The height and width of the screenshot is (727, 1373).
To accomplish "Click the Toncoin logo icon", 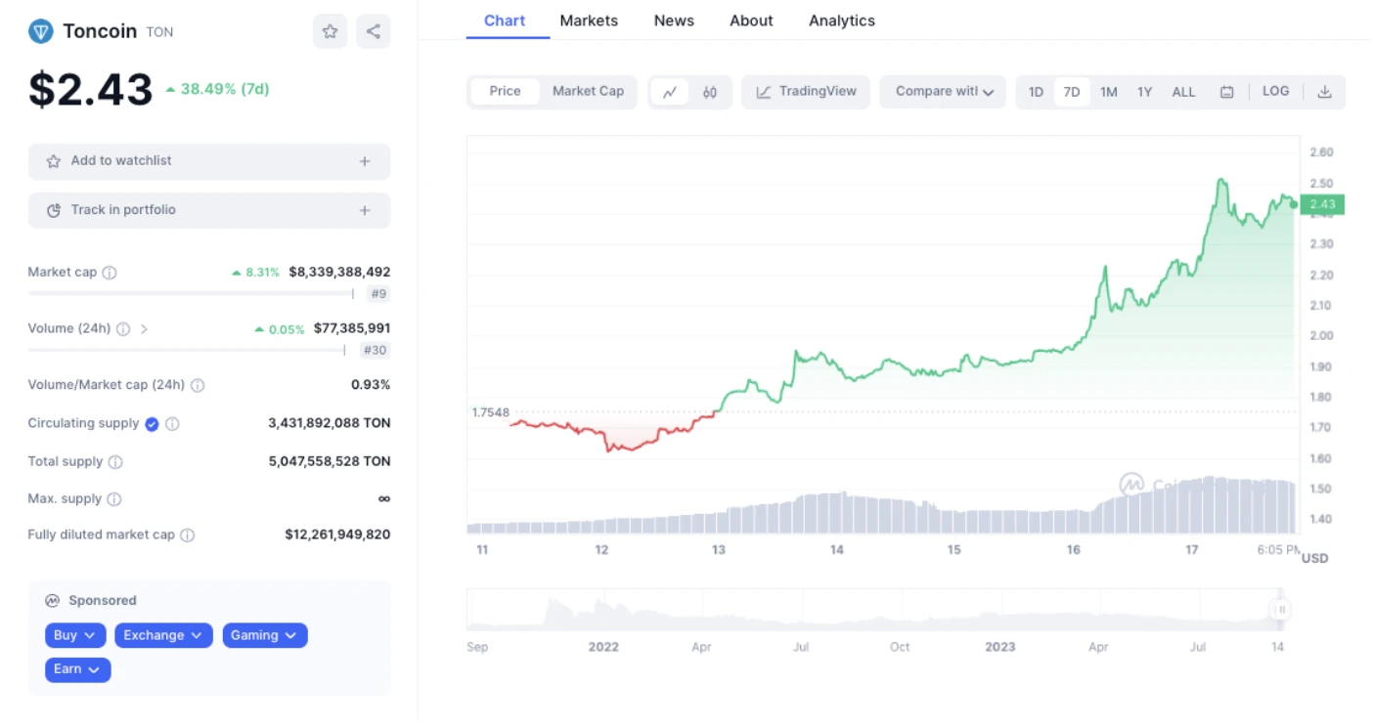I will (x=40, y=31).
